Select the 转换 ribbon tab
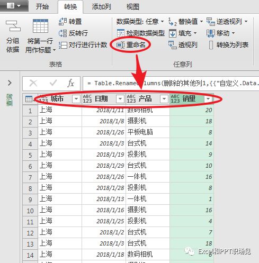This screenshot has height=263, width=259. pyautogui.click(x=70, y=7)
